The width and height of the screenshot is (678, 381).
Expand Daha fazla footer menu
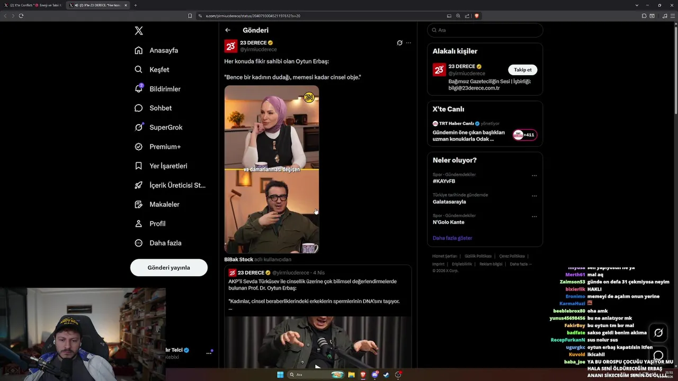coord(521,264)
